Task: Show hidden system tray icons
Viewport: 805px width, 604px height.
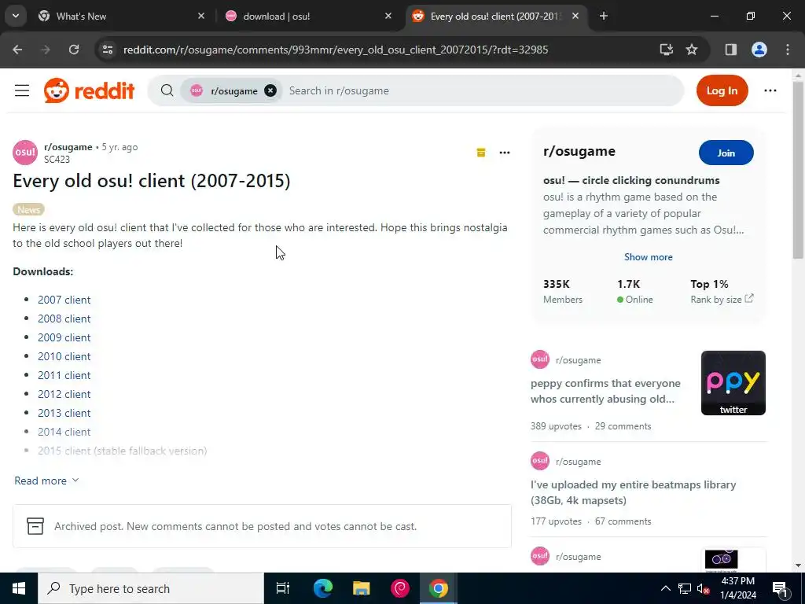Action: pyautogui.click(x=665, y=588)
